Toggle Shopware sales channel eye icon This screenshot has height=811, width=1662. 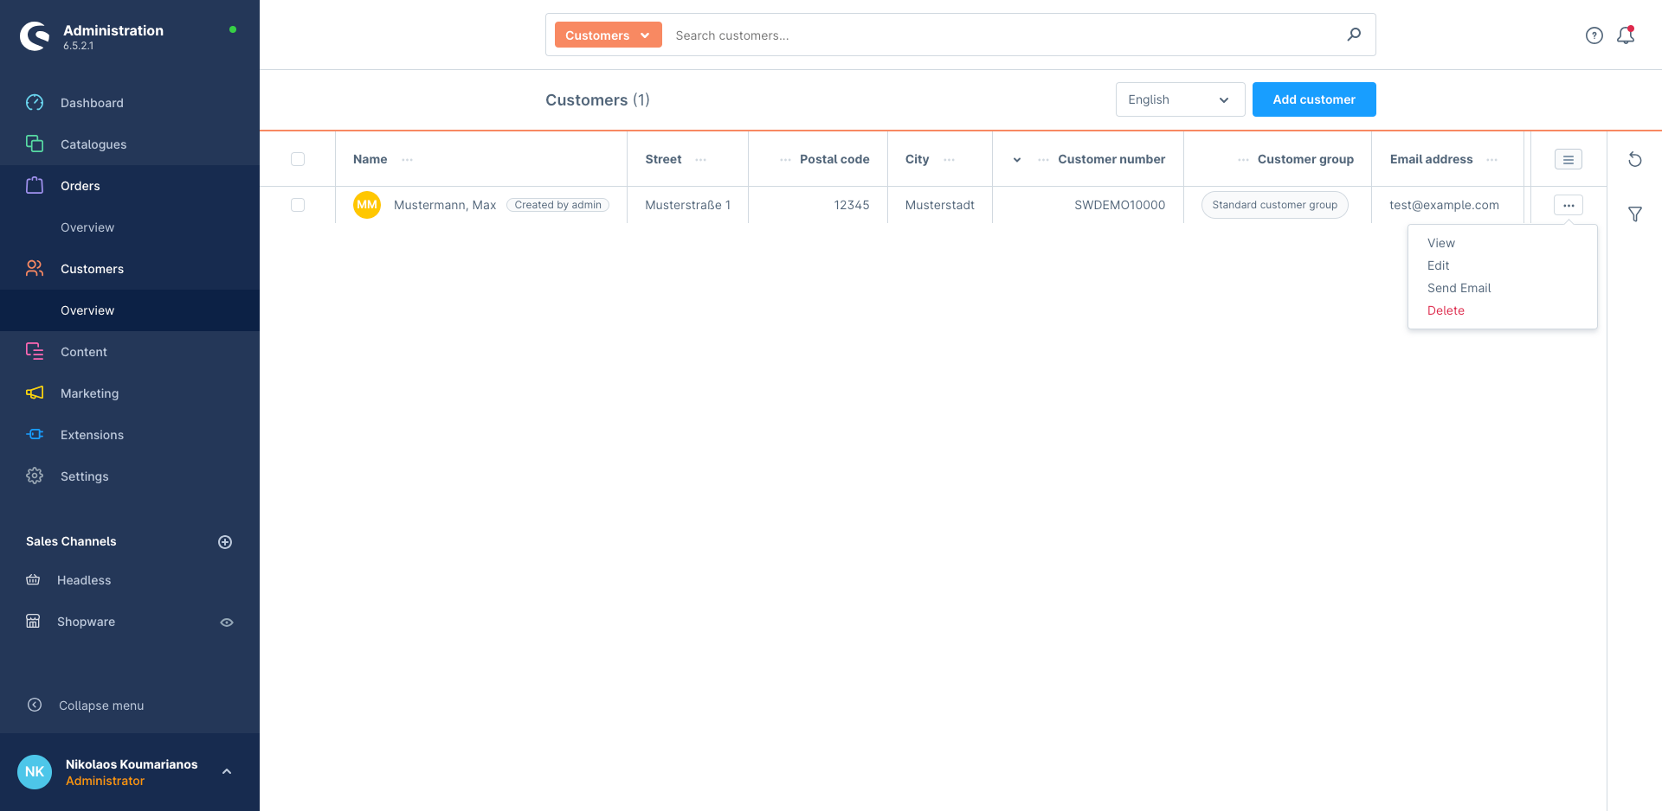click(x=227, y=623)
